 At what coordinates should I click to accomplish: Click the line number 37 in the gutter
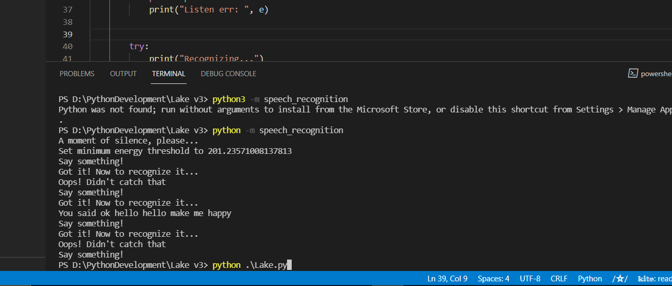[67, 10]
